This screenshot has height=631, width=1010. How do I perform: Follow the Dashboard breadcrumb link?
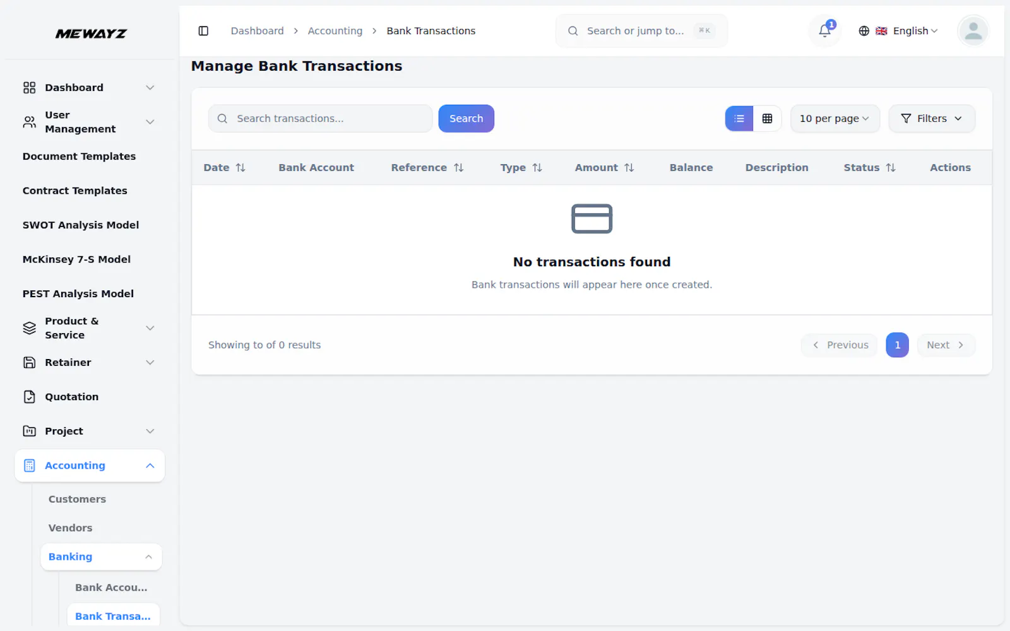point(257,31)
